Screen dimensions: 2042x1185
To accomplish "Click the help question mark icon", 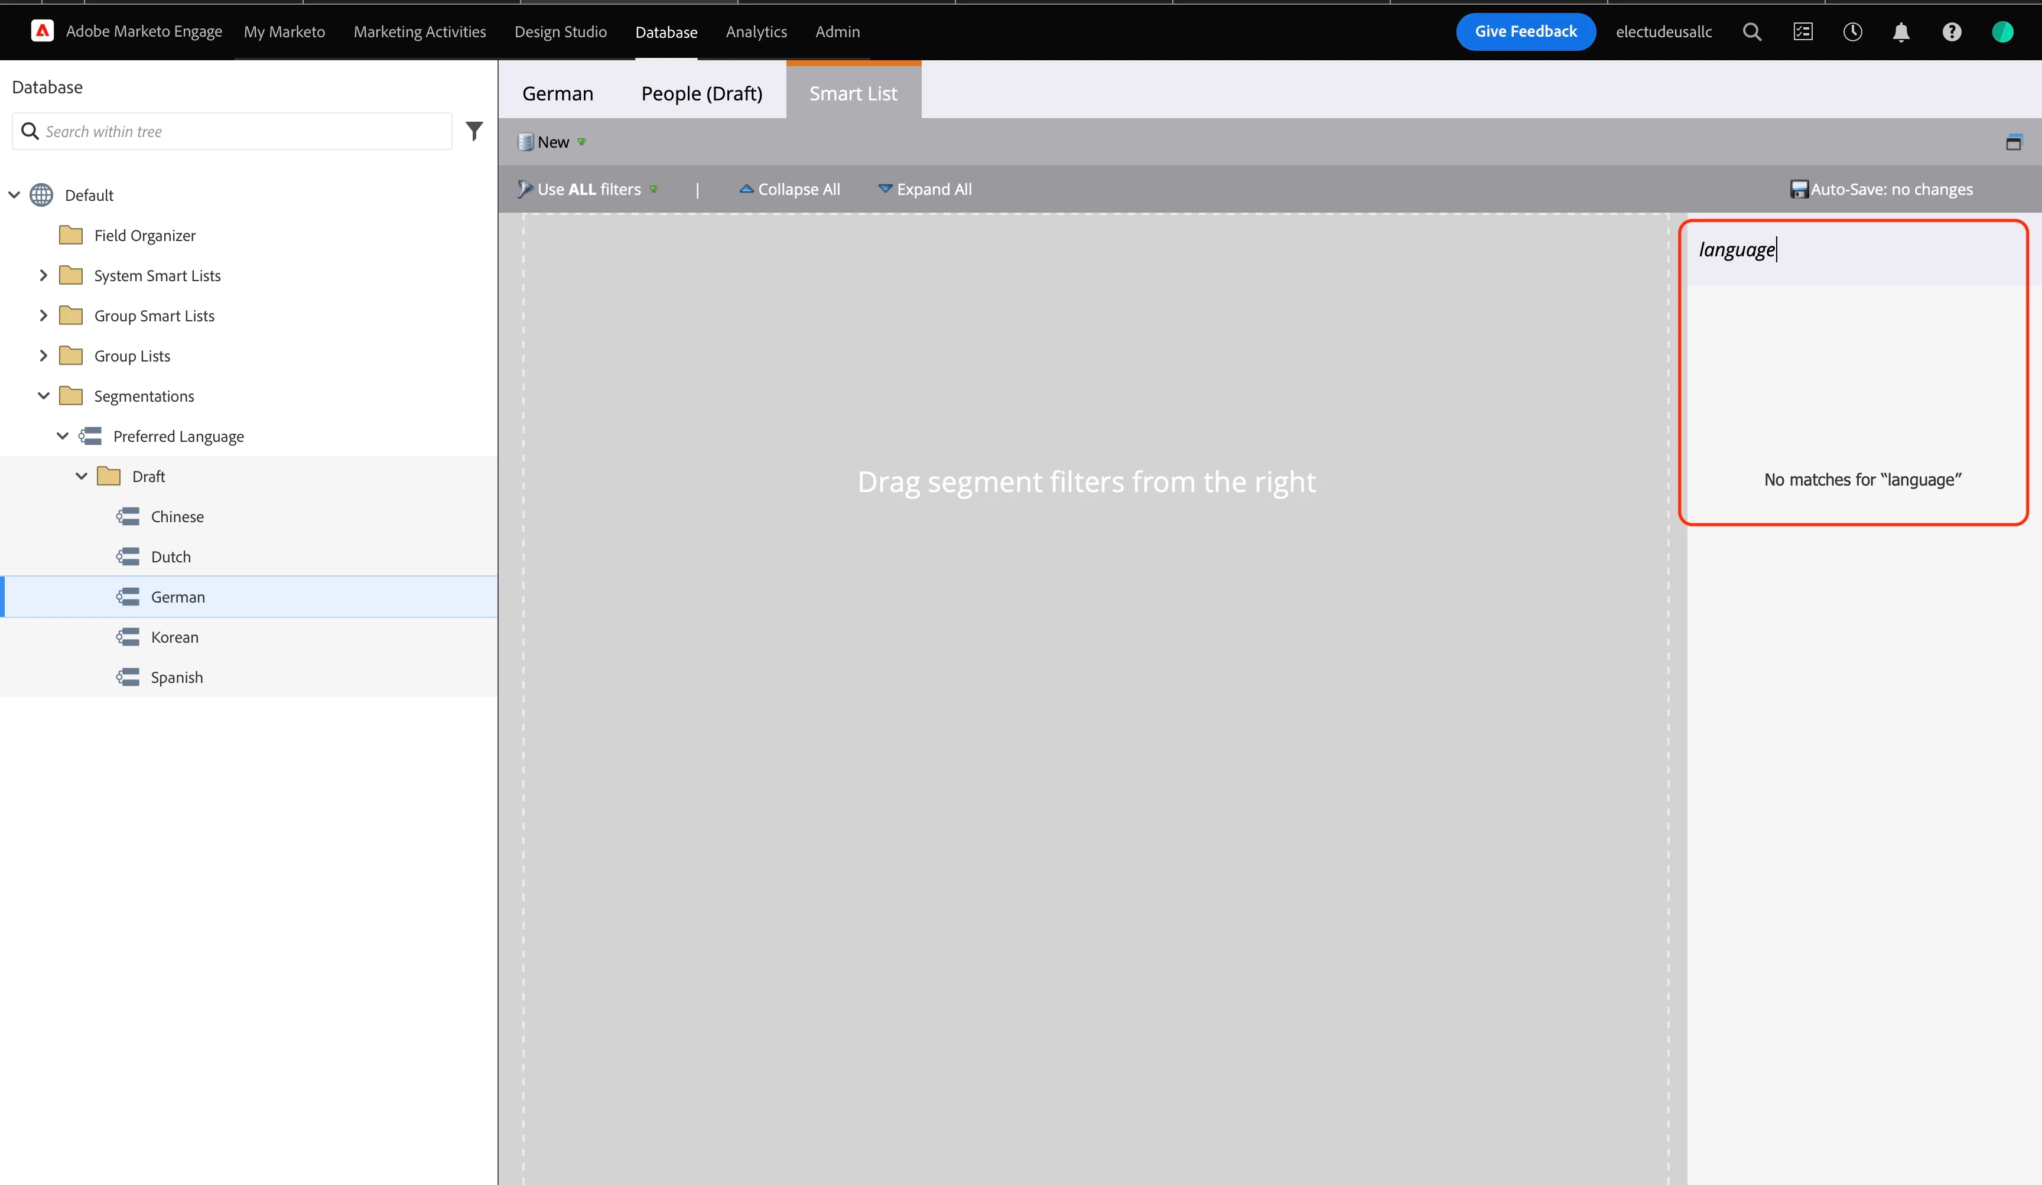I will (1951, 31).
